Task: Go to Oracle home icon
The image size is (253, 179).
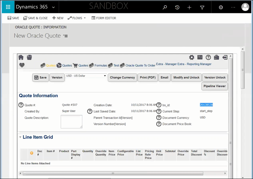Action: 21,57
